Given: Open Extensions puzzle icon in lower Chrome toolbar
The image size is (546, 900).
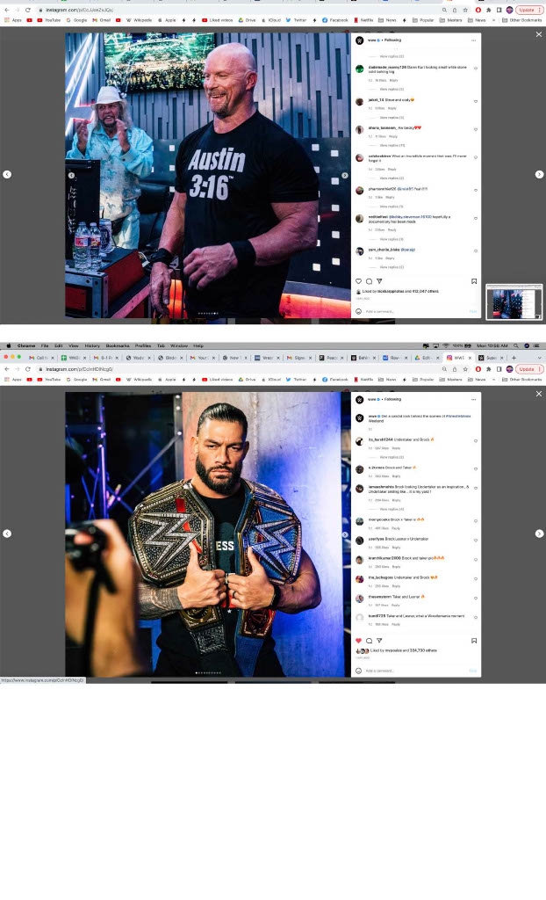Looking at the screenshot, I should (x=488, y=369).
